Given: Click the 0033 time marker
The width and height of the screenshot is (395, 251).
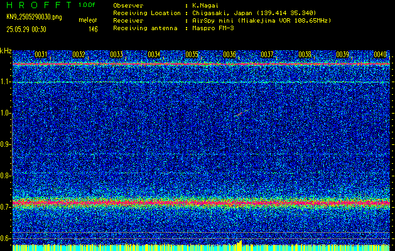Looking at the screenshot, I should click(x=116, y=55).
